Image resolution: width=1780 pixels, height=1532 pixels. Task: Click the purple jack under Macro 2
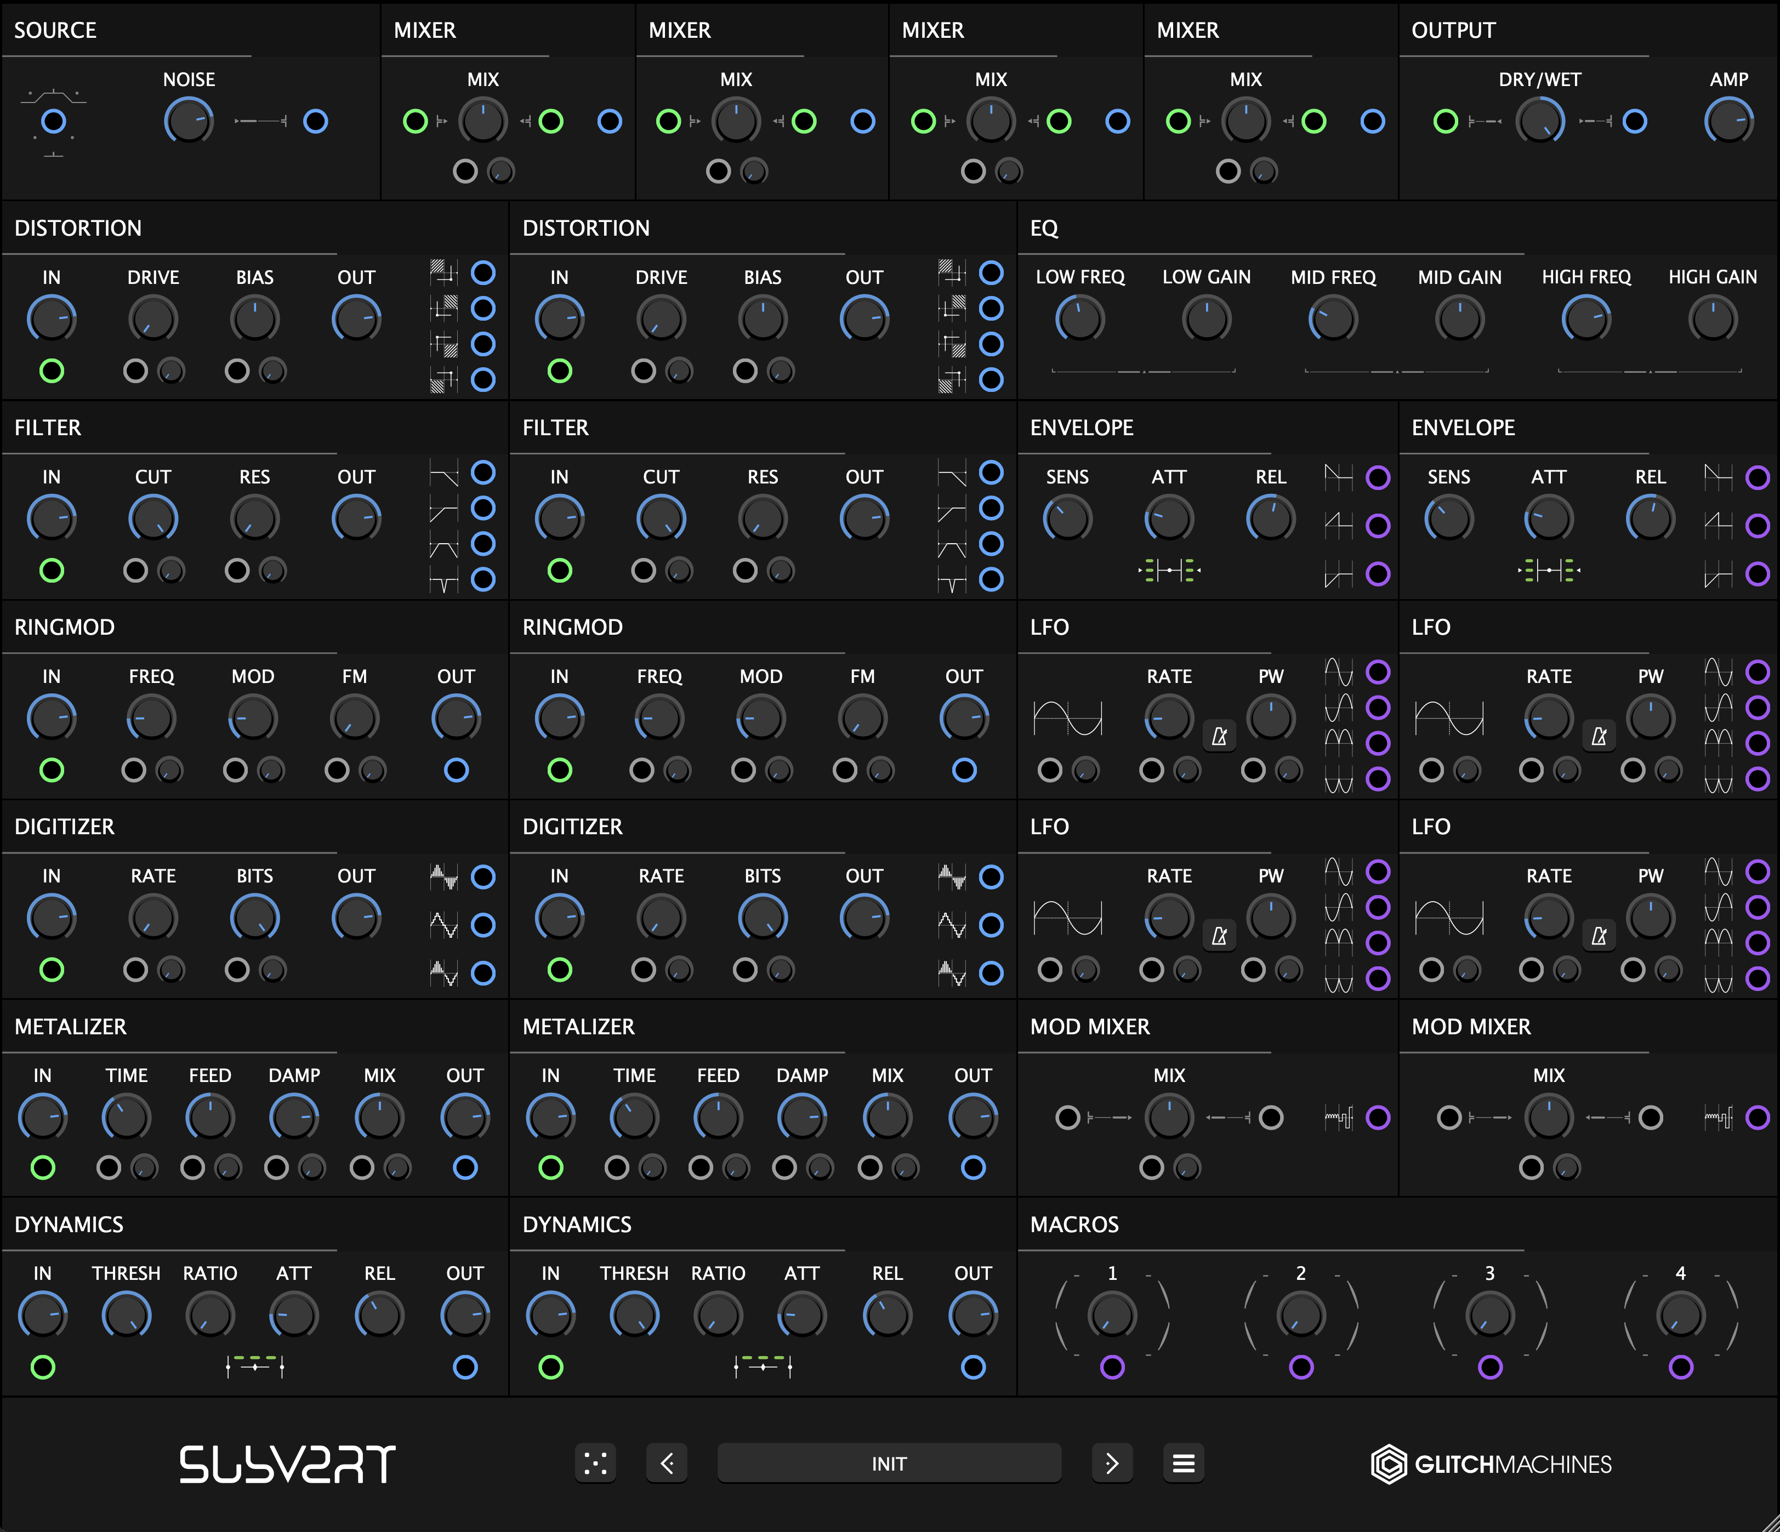(1301, 1367)
